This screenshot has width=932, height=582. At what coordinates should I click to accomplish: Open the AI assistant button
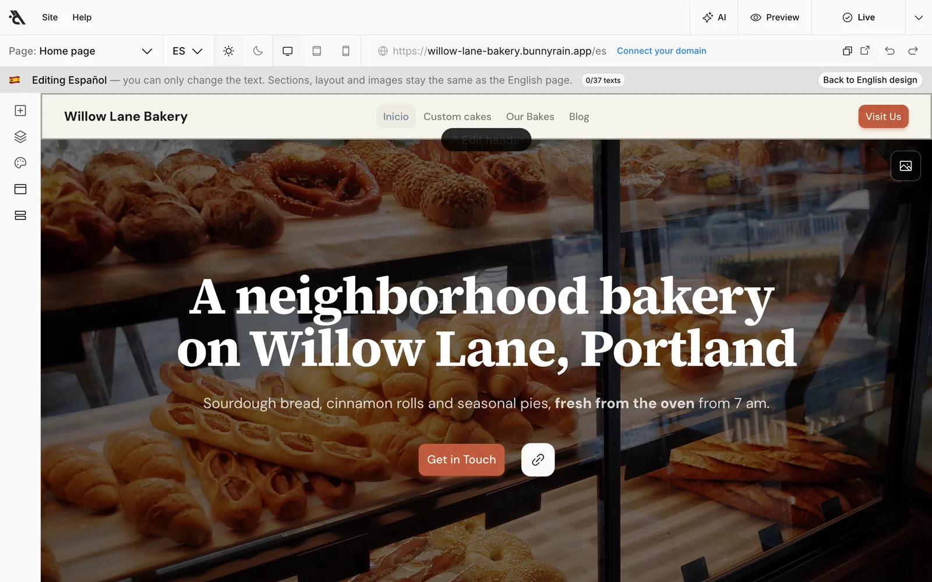pos(714,17)
